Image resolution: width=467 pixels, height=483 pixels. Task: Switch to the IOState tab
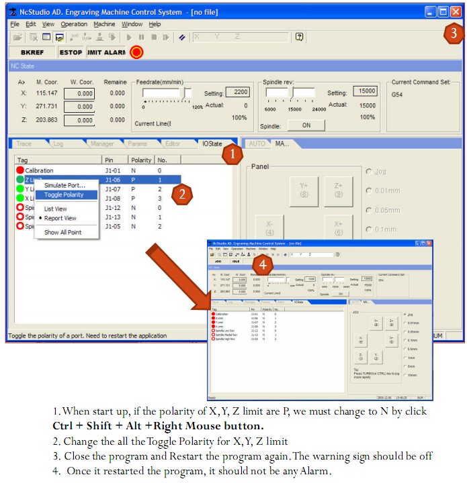212,144
